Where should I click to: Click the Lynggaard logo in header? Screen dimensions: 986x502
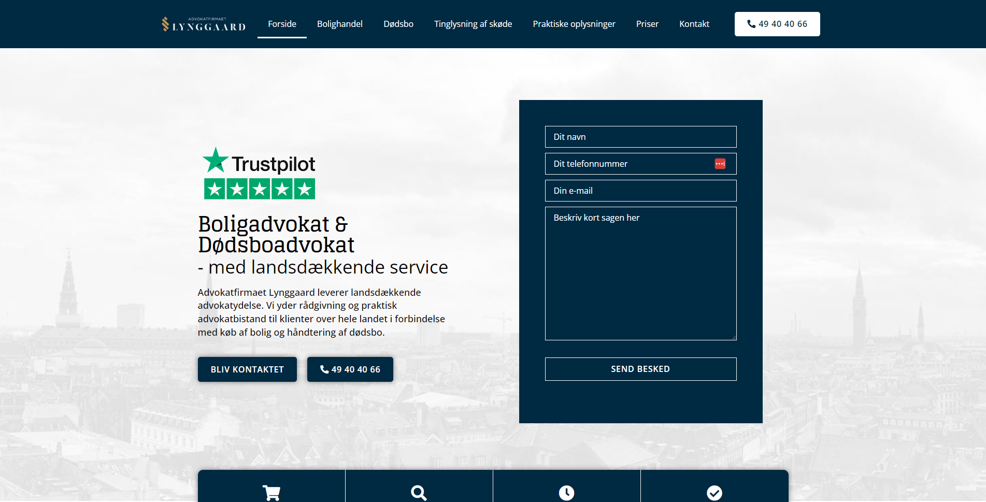pos(203,24)
